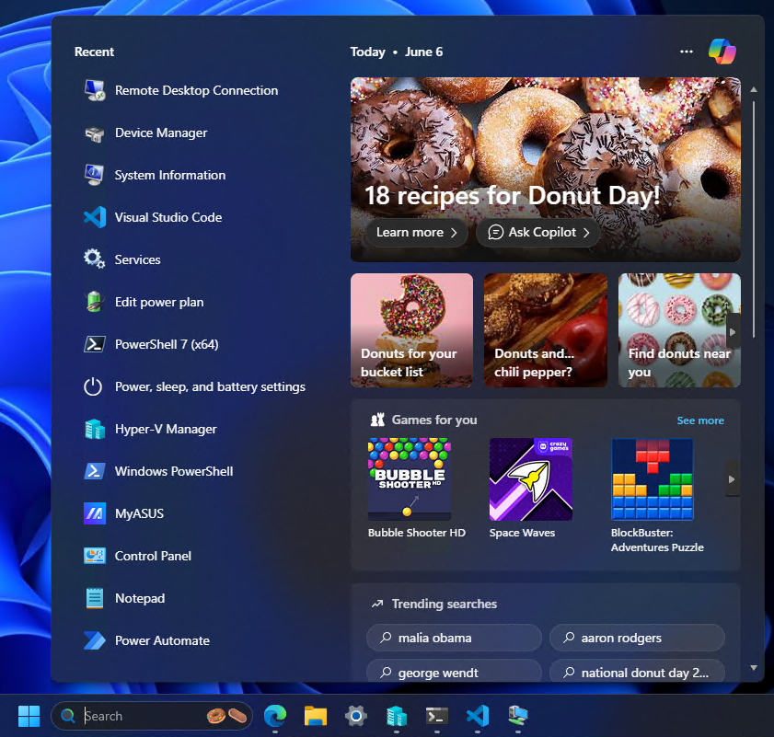
Task: Click the scrollbar down arrow
Action: pos(753,668)
